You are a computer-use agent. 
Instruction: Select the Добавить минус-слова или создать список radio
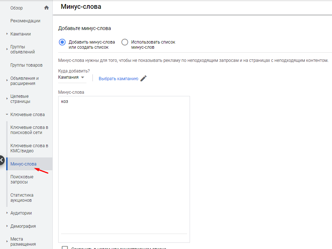click(x=62, y=42)
